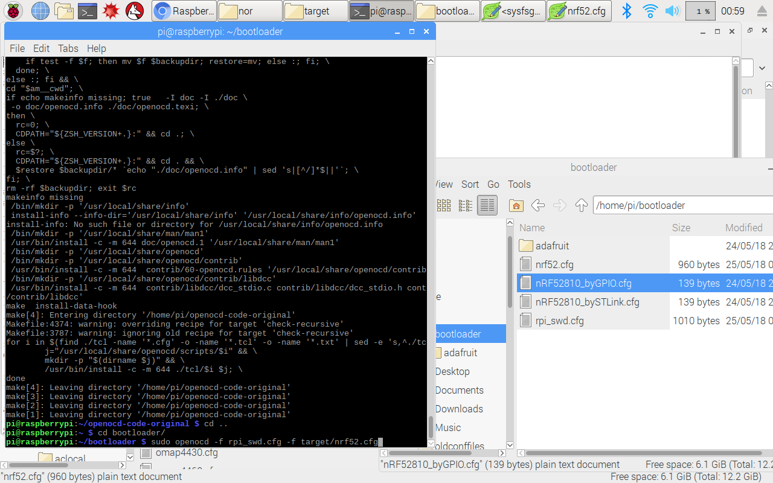Open the Go menu in bootloader file manager
This screenshot has height=483, width=773.
(493, 184)
